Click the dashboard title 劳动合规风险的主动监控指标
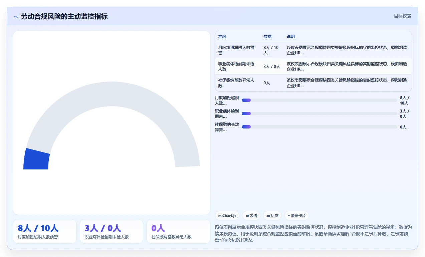425x257 pixels. [64, 17]
